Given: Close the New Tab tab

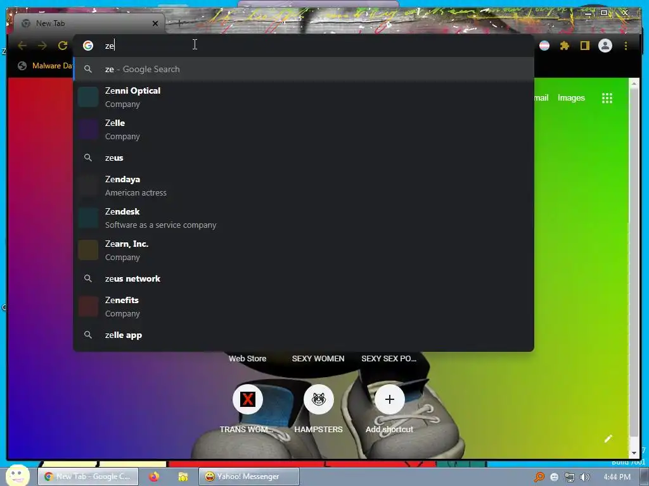Looking at the screenshot, I should coord(155,23).
